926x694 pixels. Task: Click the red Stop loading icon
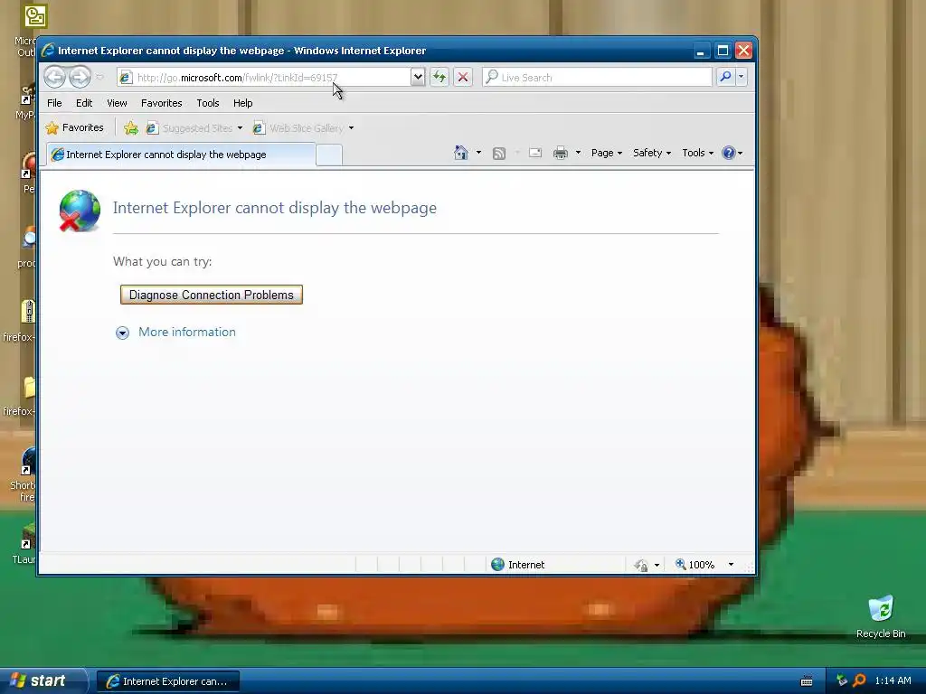point(463,77)
